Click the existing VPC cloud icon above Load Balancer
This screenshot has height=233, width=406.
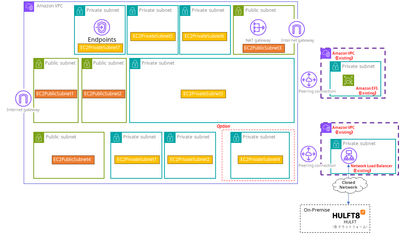click(326, 128)
